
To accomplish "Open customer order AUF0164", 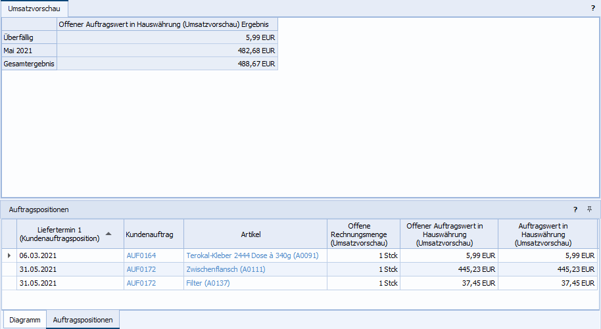I will 141,255.
